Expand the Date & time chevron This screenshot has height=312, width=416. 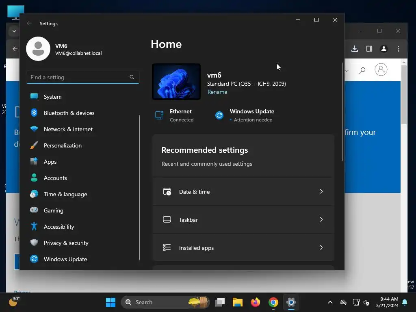321,191
